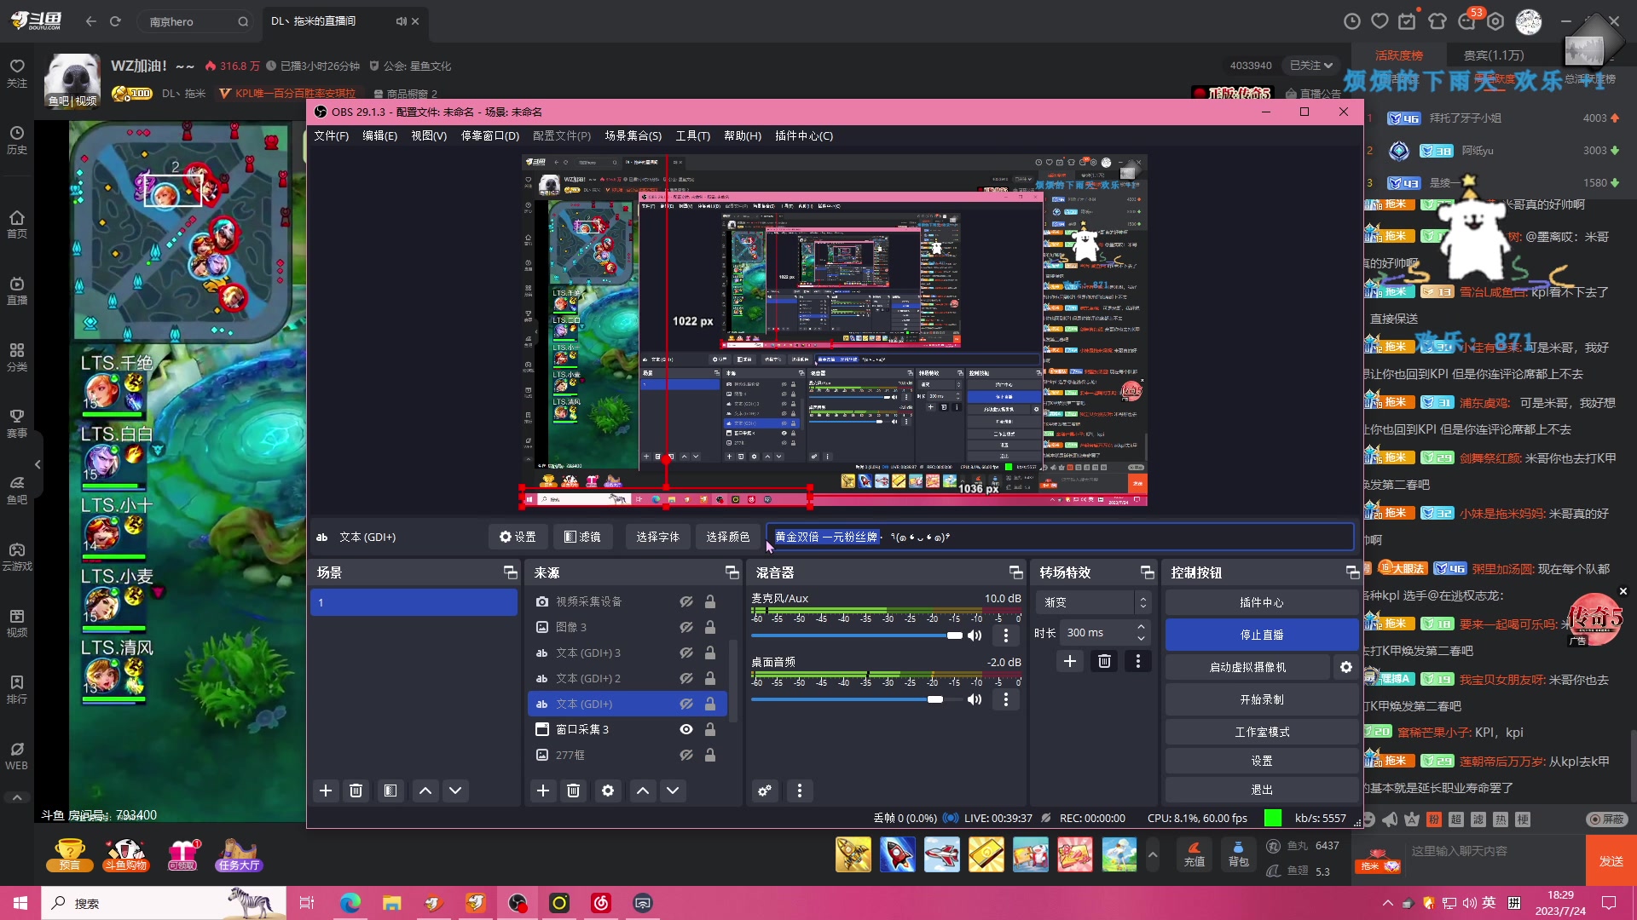This screenshot has height=920, width=1637.
Task: Open advanced audio properties gears icon
Action: (x=765, y=791)
